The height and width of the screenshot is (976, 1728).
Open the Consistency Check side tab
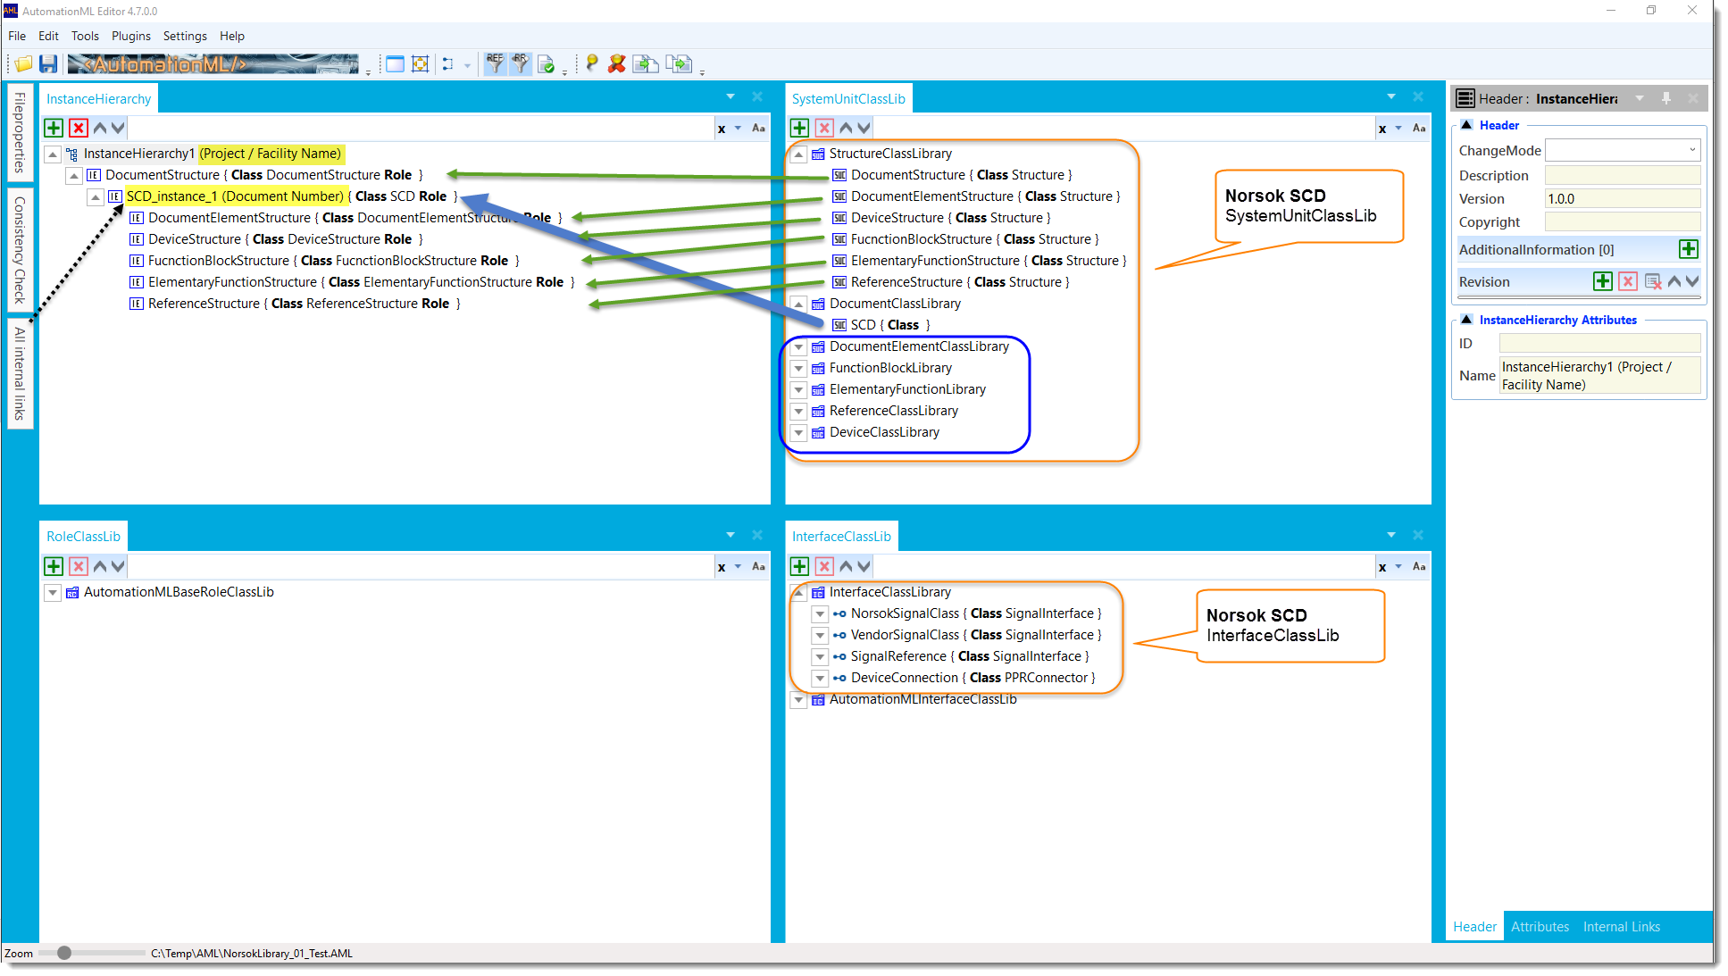pos(20,250)
